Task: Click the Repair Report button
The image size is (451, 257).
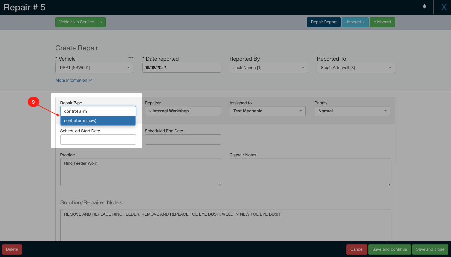Action: [x=324, y=22]
